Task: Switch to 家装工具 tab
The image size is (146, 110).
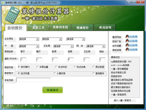Action: click(x=38, y=27)
